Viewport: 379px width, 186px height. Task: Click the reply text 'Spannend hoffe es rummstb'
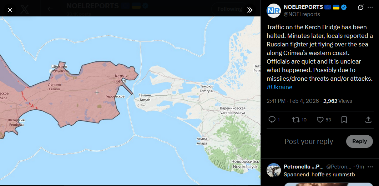click(319, 174)
